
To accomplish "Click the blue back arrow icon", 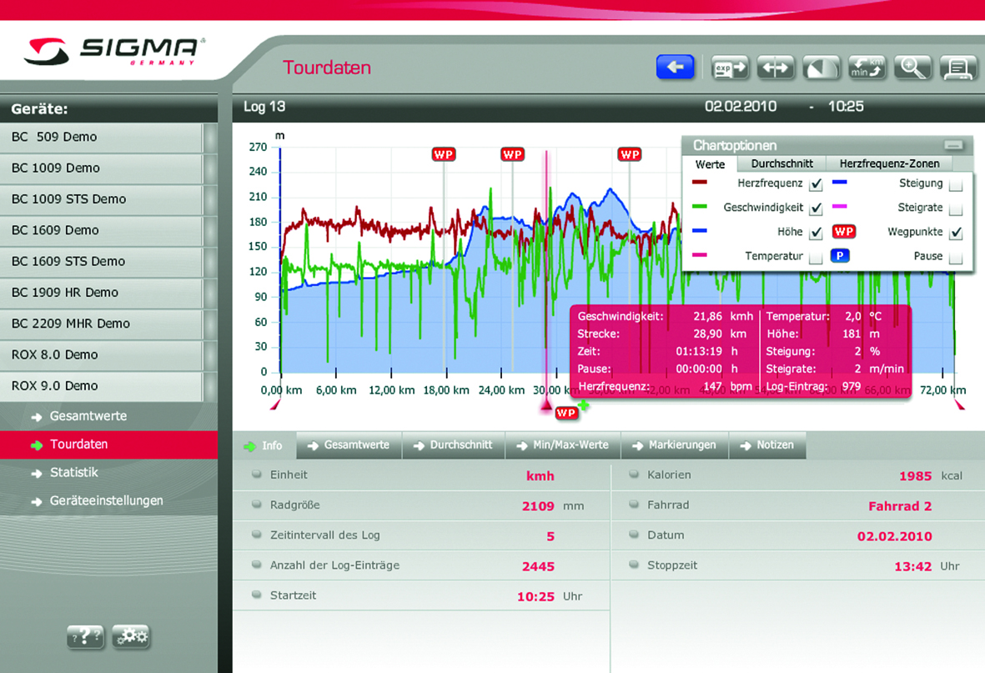I will [x=675, y=67].
